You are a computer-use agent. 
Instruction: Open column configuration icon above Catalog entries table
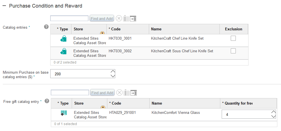126,19
